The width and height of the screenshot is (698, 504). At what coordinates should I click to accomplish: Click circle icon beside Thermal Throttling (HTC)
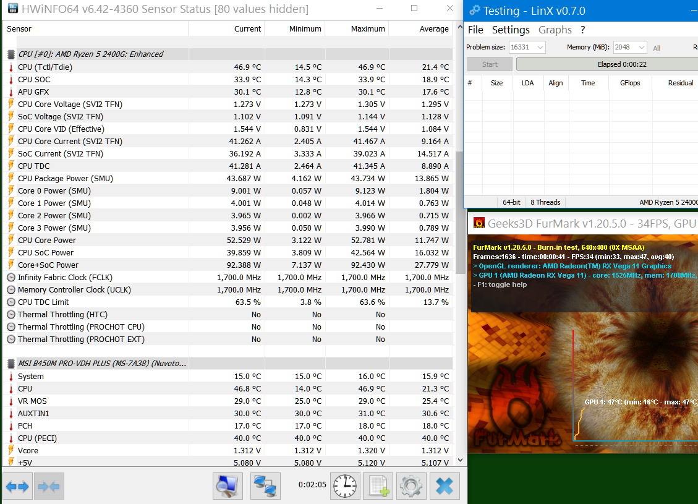pos(11,315)
